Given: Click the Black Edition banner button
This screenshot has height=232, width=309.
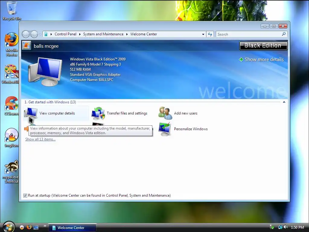Looking at the screenshot, I should (263, 46).
